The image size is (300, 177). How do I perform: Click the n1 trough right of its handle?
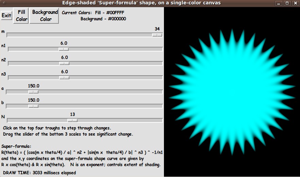point(116,49)
